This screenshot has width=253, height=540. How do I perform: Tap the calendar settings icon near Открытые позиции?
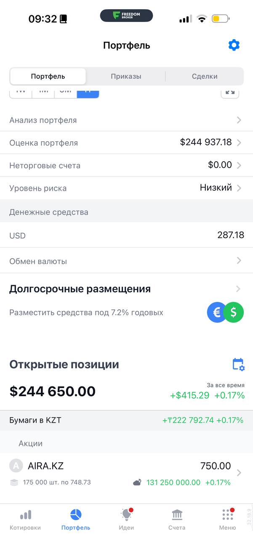(x=238, y=364)
